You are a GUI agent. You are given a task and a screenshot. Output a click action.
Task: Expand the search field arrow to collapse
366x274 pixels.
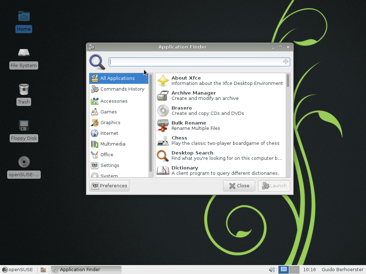click(x=286, y=62)
